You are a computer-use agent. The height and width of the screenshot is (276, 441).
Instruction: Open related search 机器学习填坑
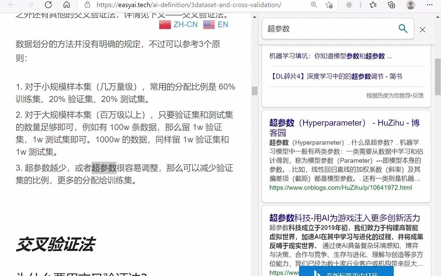[331, 56]
